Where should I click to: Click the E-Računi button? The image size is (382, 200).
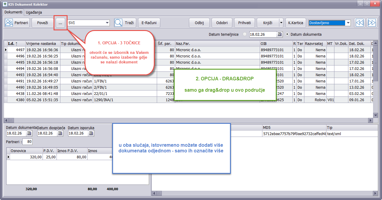pyautogui.click(x=149, y=23)
